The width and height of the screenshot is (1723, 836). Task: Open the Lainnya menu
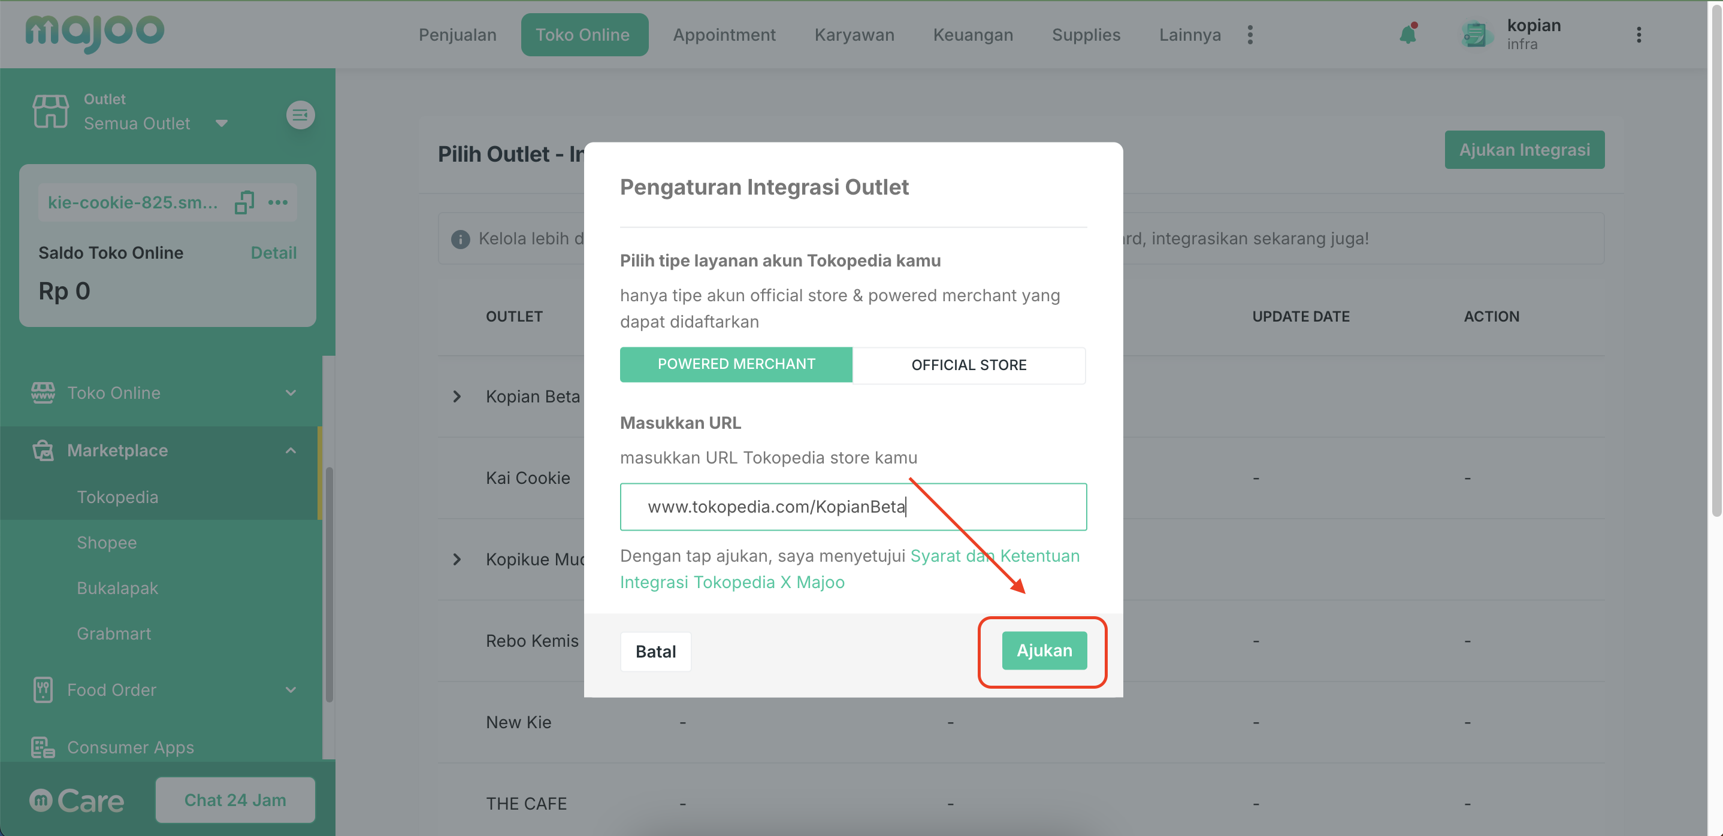pyautogui.click(x=1189, y=35)
